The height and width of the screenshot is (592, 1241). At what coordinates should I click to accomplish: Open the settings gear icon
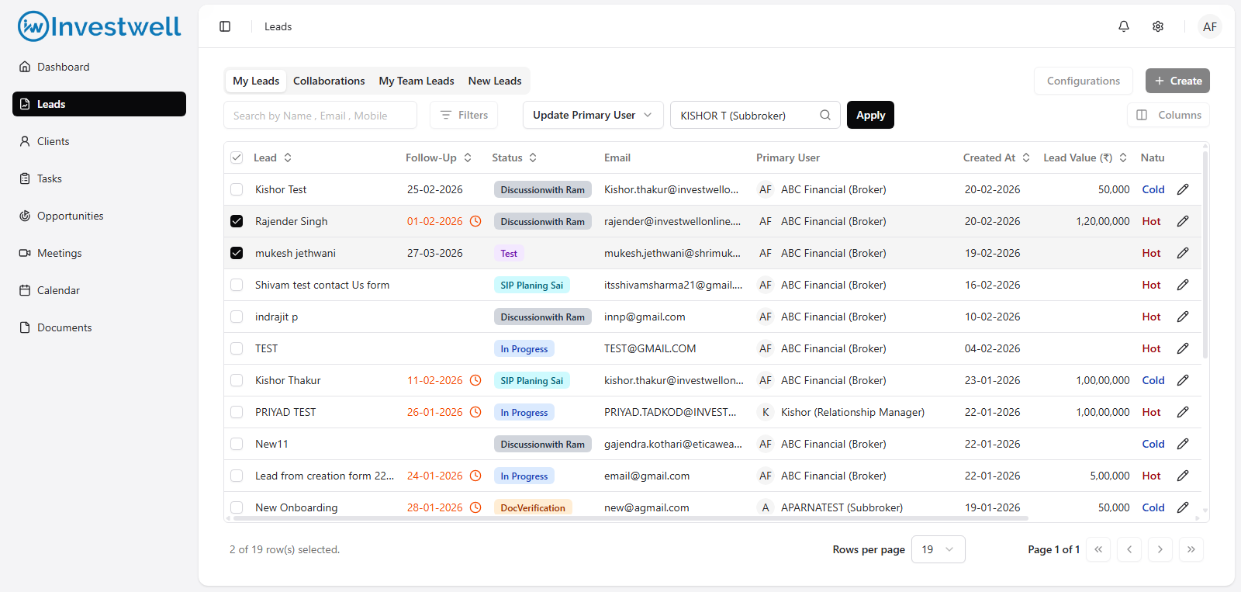point(1158,26)
